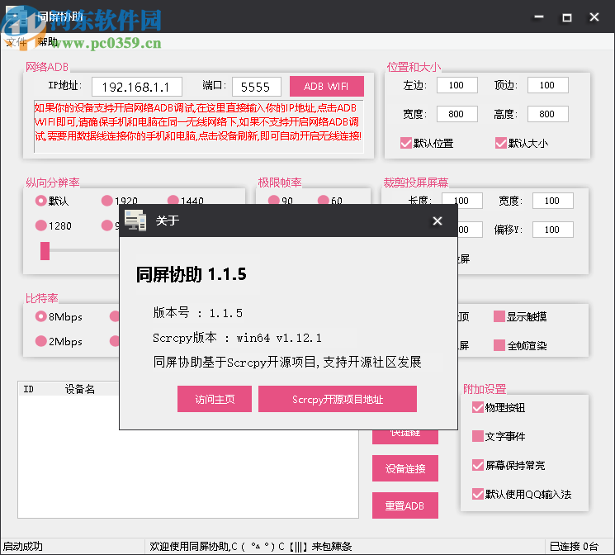Click the 偏移Y field
615x555 pixels.
pyautogui.click(x=552, y=230)
